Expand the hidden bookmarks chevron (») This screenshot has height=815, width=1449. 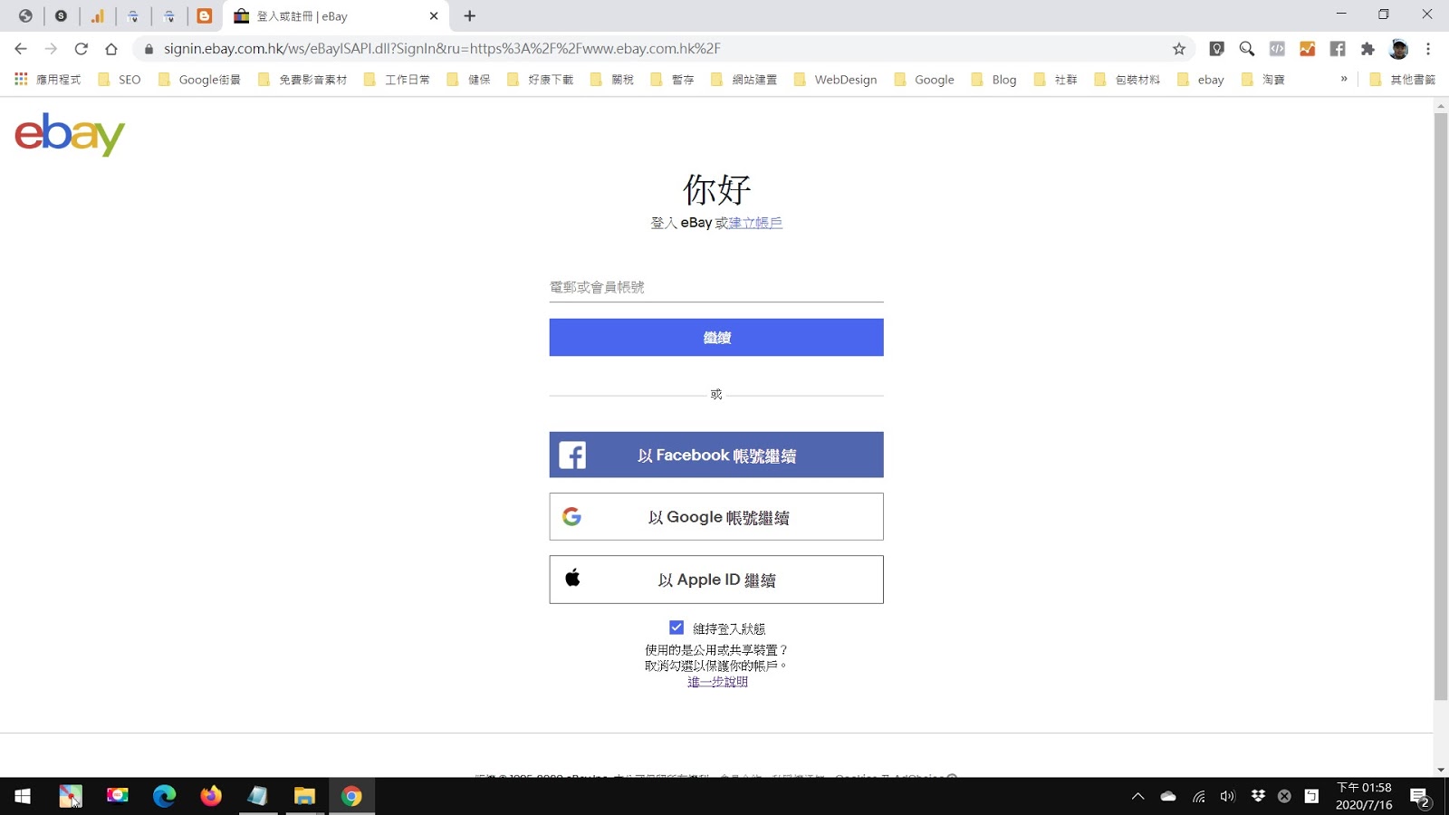point(1344,79)
